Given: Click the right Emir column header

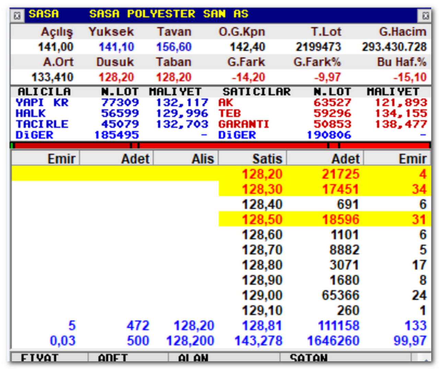Looking at the screenshot, I should pos(397,158).
